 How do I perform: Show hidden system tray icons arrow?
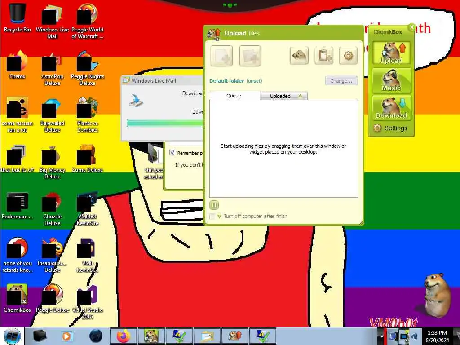tap(382, 336)
